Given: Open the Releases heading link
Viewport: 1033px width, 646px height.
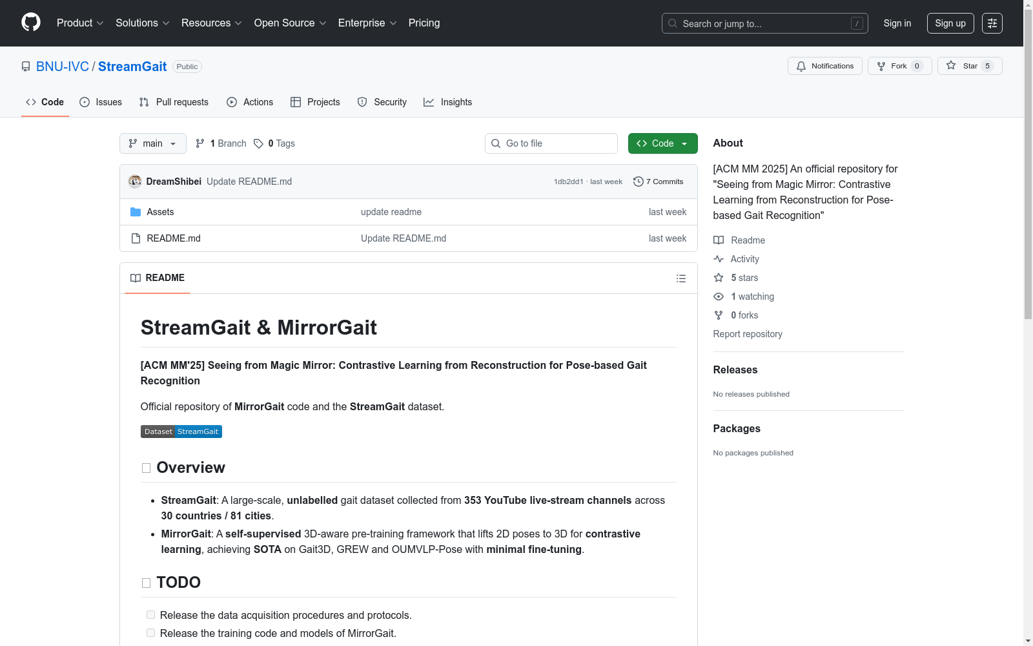Looking at the screenshot, I should click(735, 370).
